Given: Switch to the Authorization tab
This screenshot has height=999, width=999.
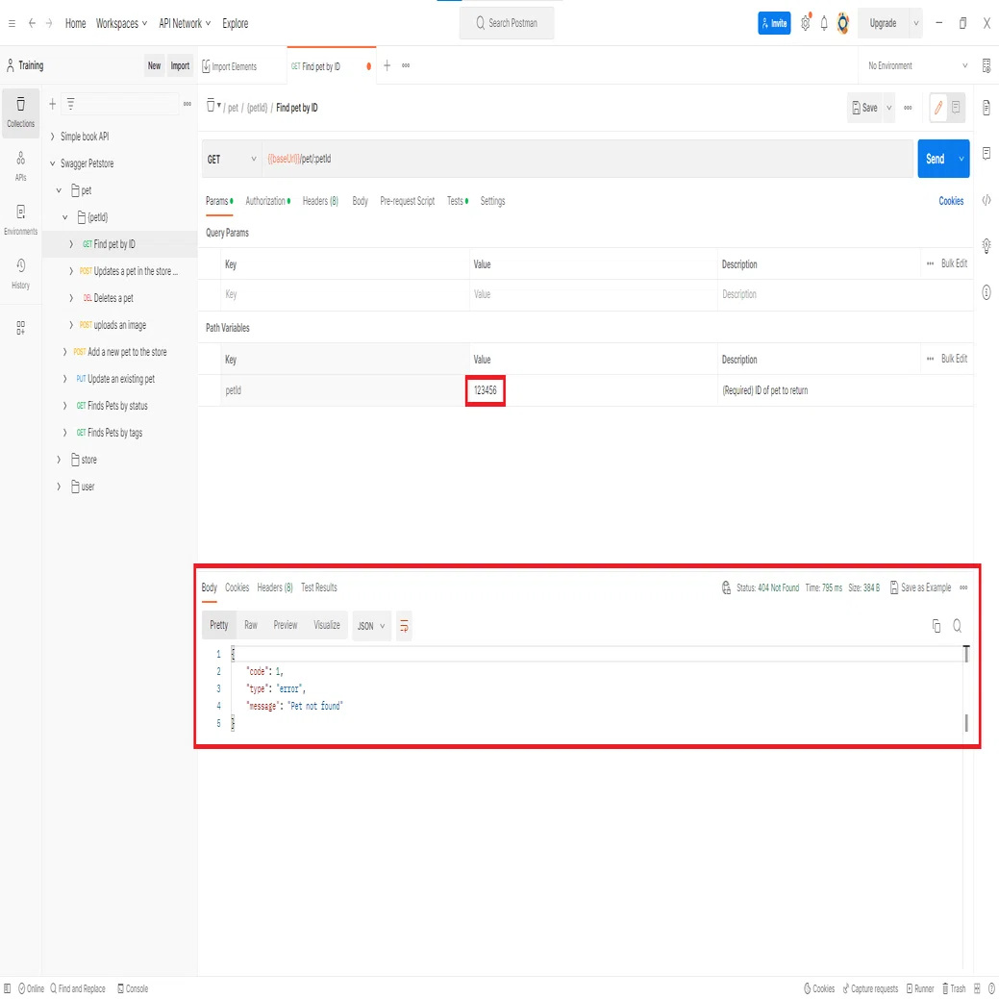Looking at the screenshot, I should click(267, 201).
